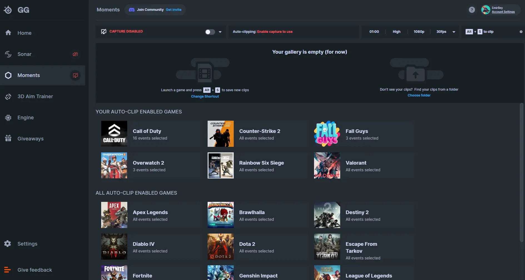Screen dimensions: 525x280
Task: Open the Counter-Strike 2 game thumbnail
Action: (x=221, y=134)
